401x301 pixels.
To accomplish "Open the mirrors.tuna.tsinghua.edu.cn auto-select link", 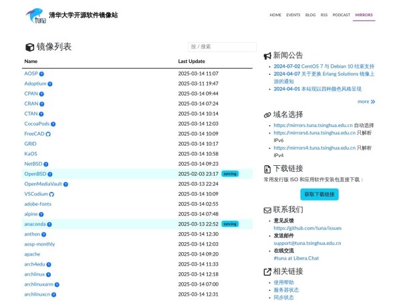I will (313, 126).
